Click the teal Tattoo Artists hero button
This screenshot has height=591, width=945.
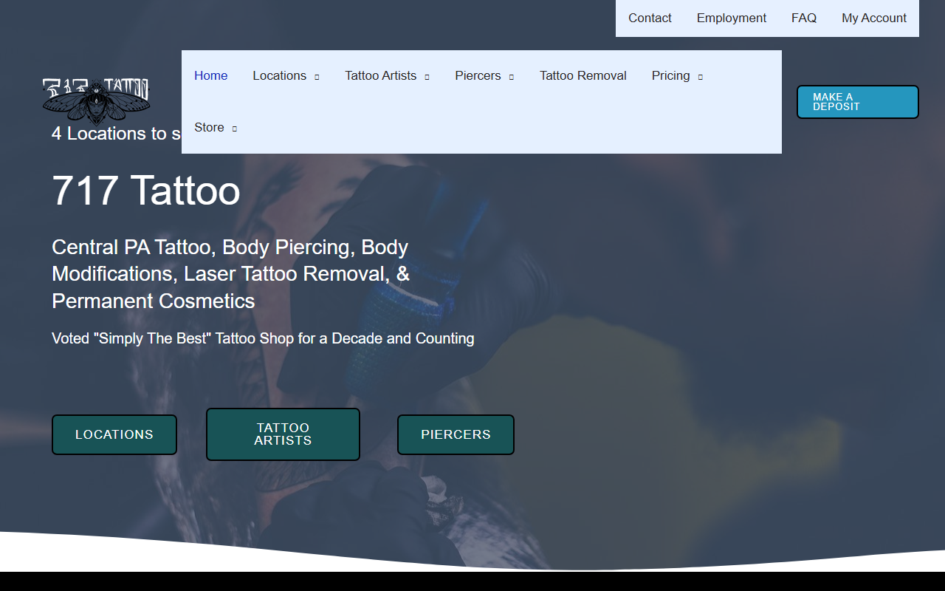click(283, 434)
